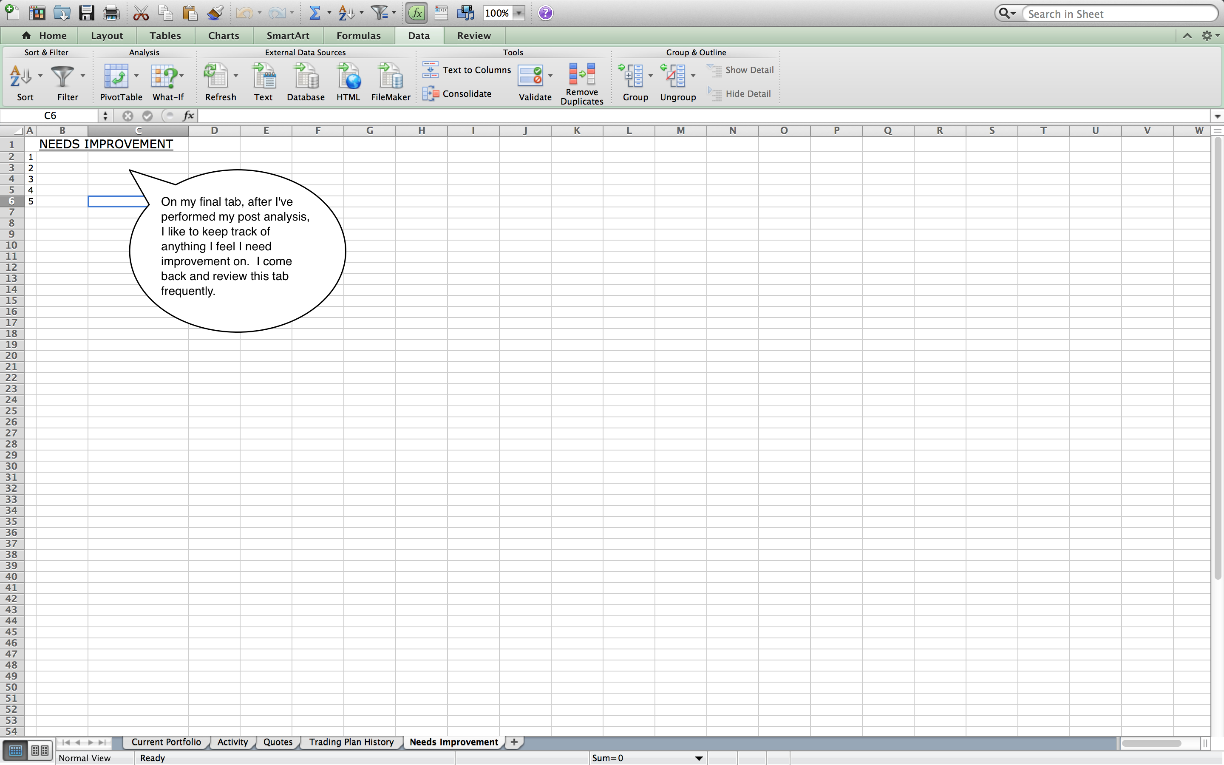The image size is (1224, 765).
Task: Open the Trading Plan History sheet
Action: [351, 742]
